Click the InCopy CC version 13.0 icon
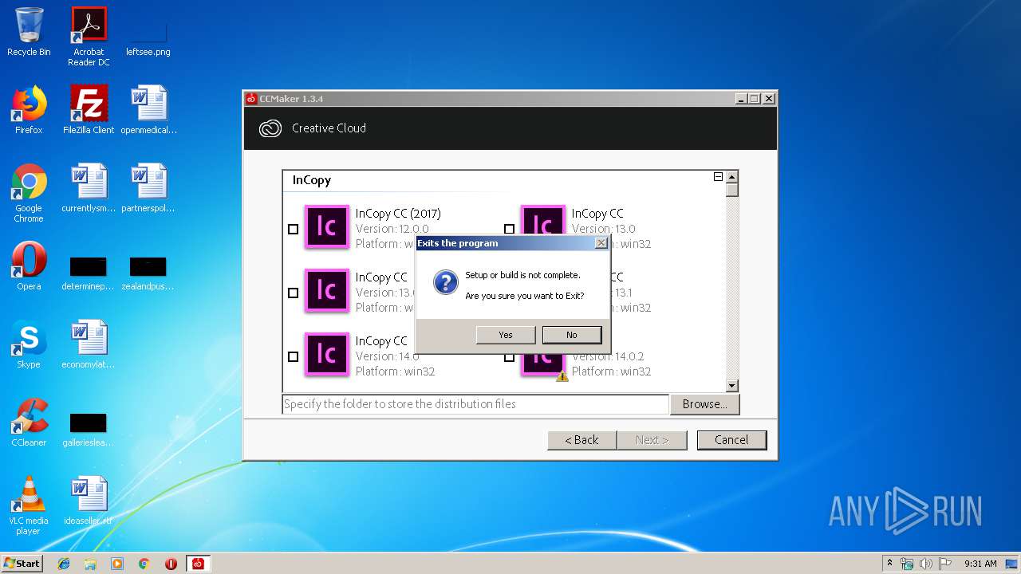The image size is (1021, 574). tap(543, 220)
